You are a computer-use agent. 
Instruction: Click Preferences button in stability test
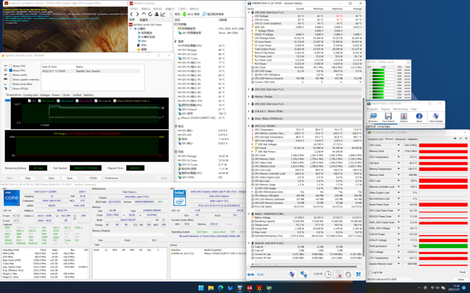click(x=111, y=178)
